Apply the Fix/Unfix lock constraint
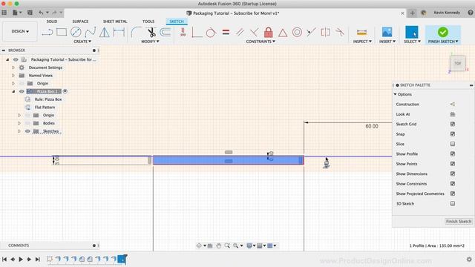This screenshot has height=267, width=475. pos(269,32)
